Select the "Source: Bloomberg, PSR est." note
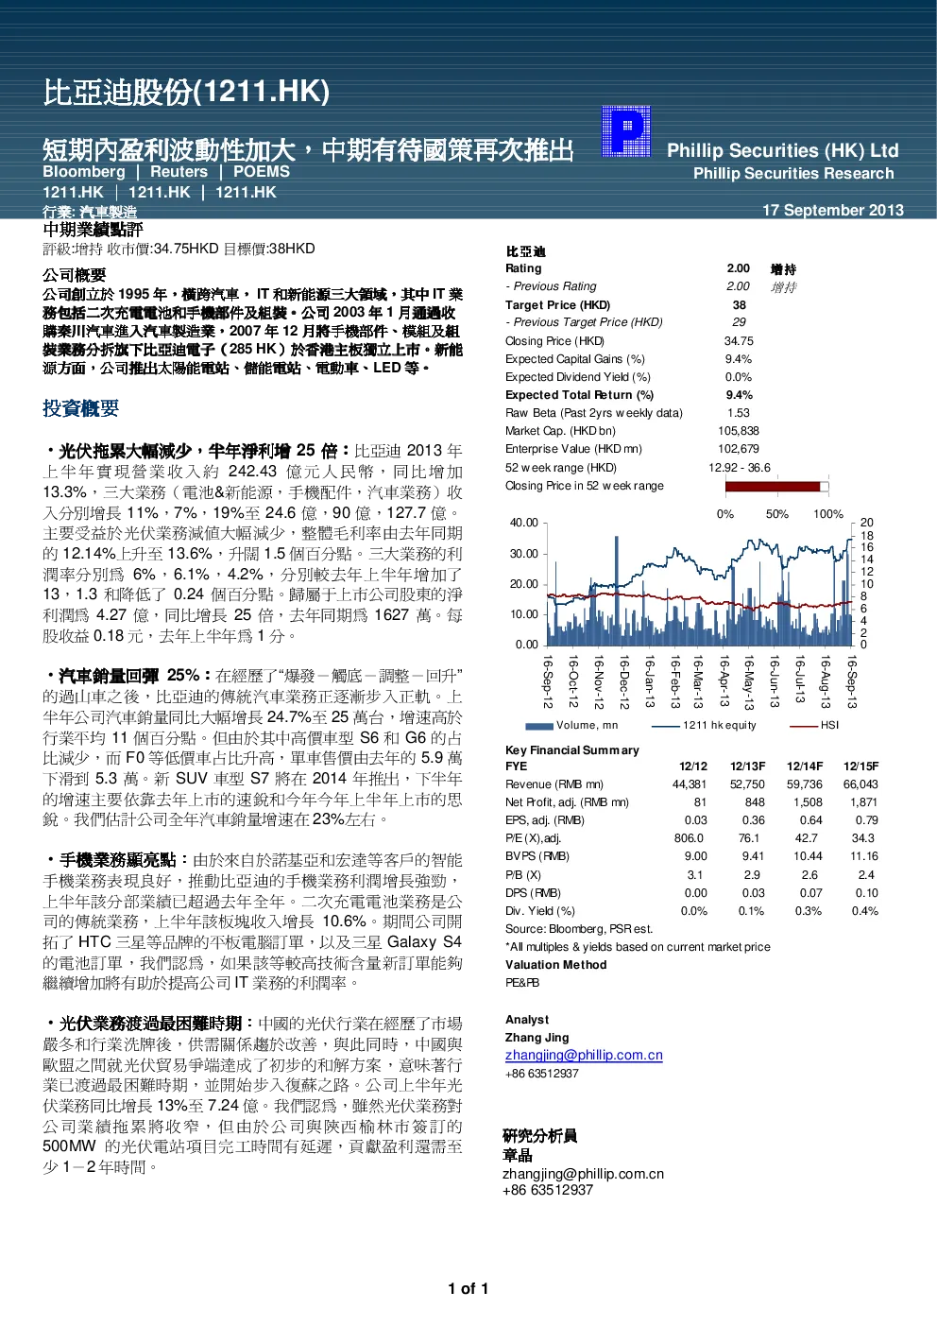Viewport: 937px width, 1326px height. pos(579,929)
